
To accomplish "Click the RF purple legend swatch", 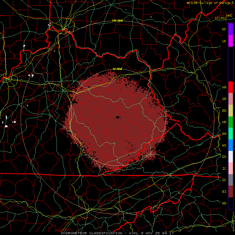I will click(x=231, y=29).
